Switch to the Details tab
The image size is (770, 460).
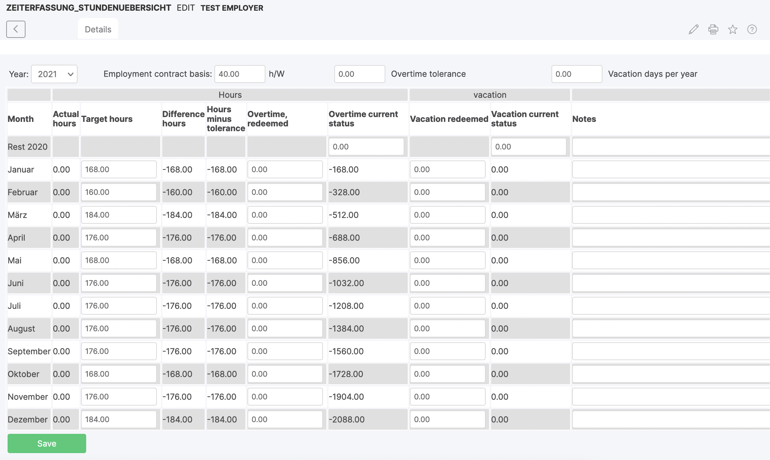[x=98, y=29]
